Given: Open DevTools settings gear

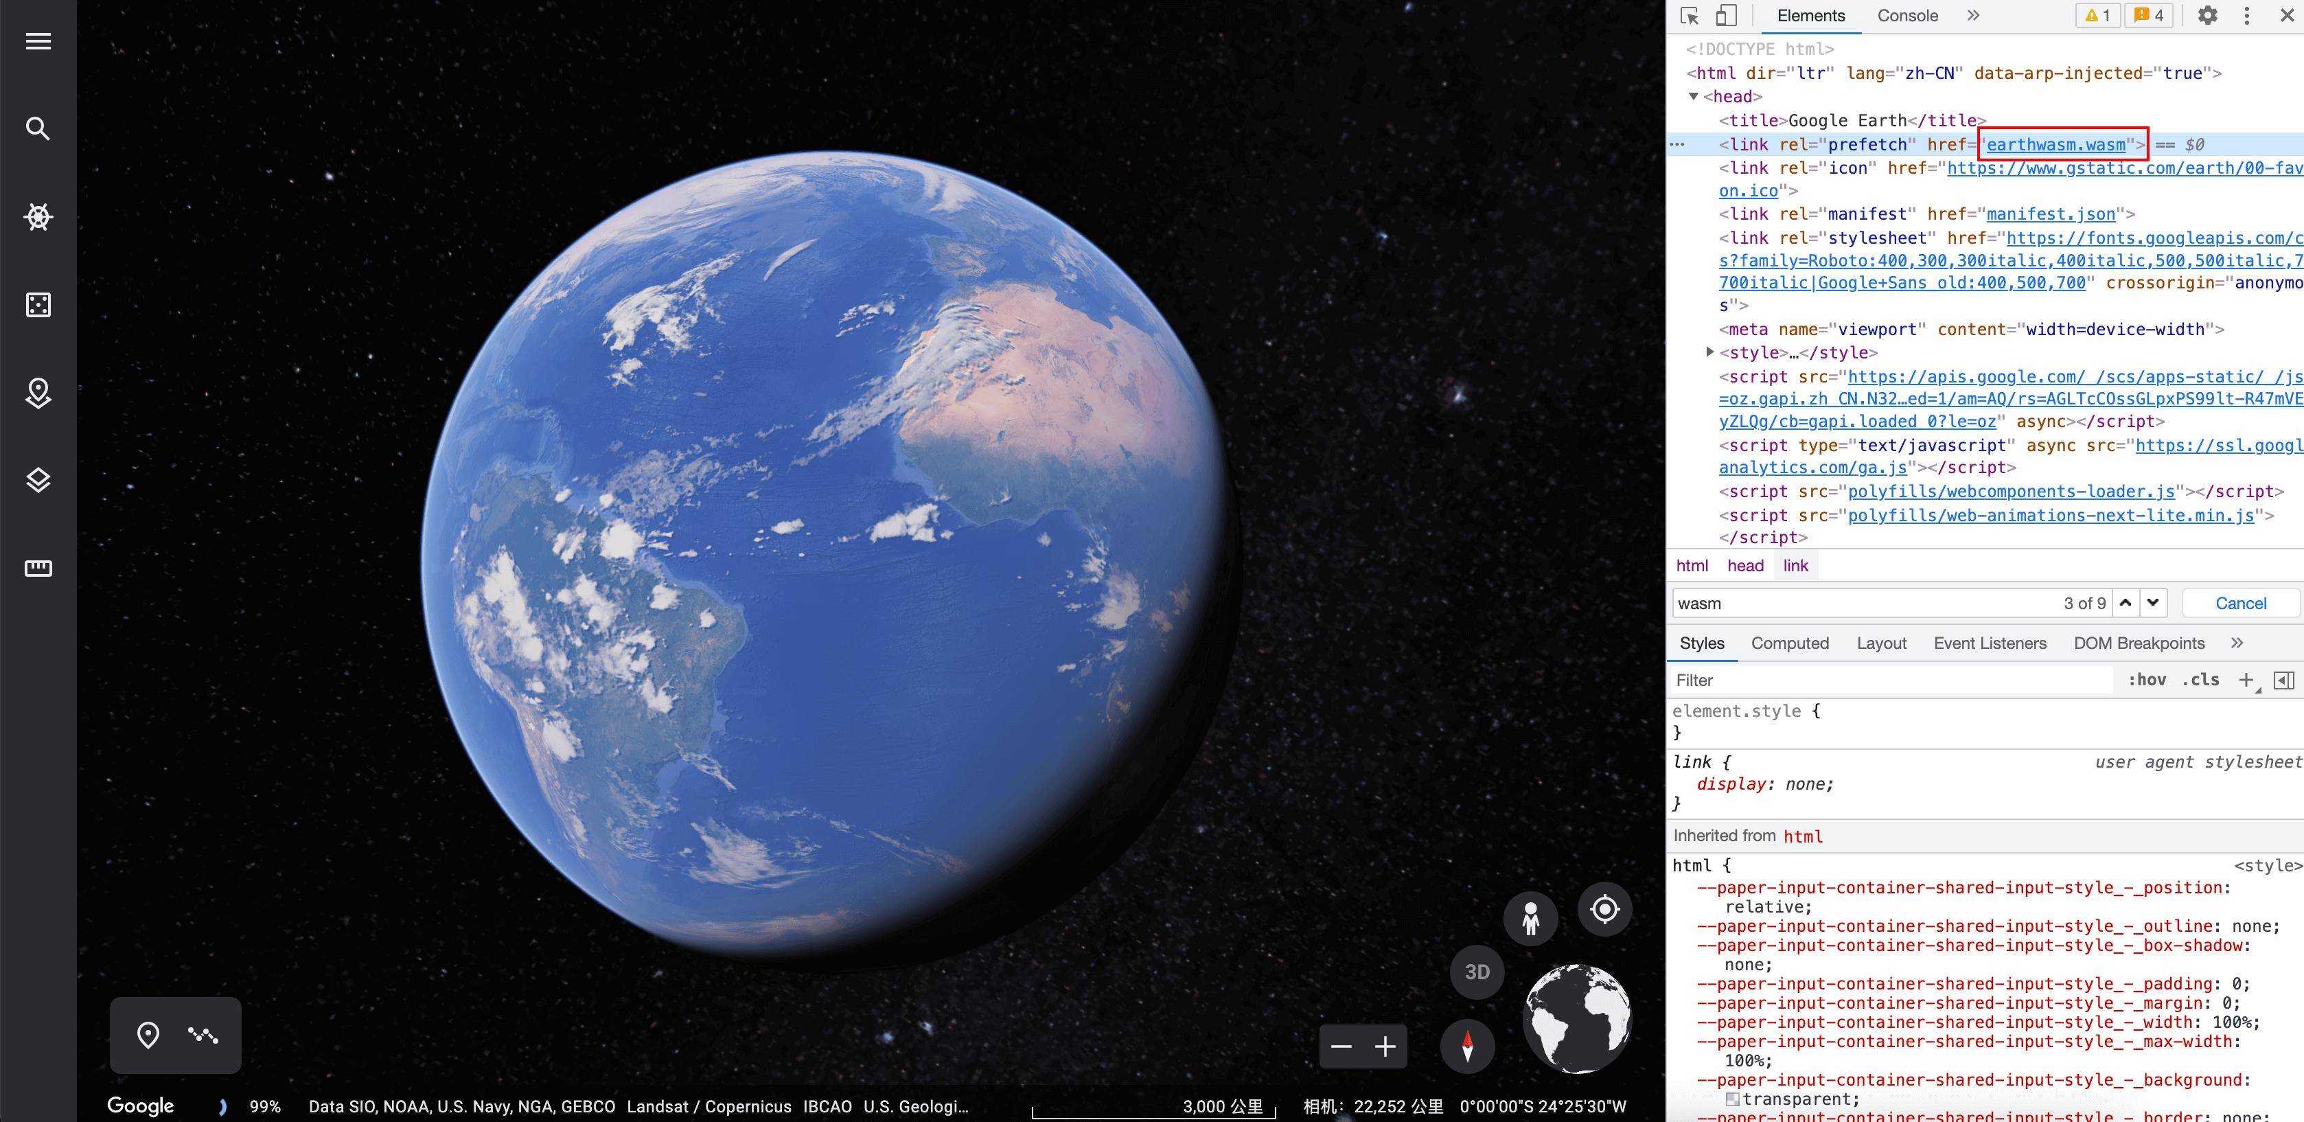Looking at the screenshot, I should (x=2207, y=16).
